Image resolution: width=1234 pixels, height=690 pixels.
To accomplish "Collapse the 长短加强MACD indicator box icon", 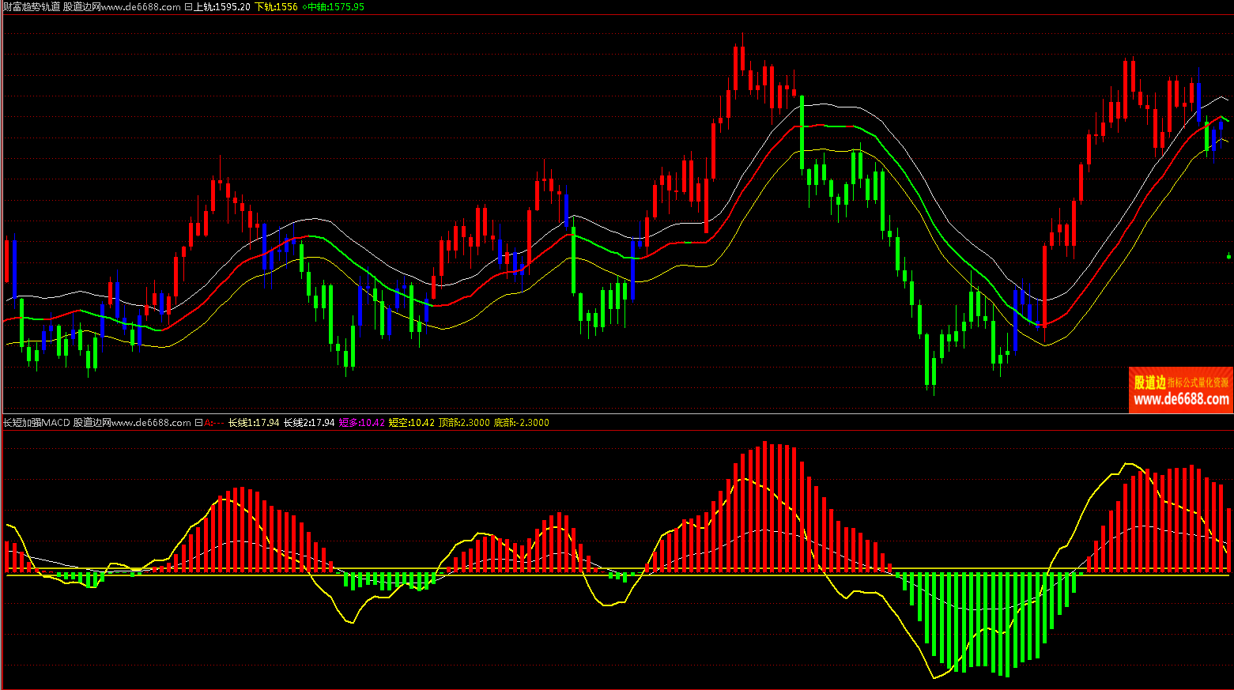I will pos(198,423).
